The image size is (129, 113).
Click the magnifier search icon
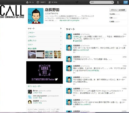point(112,2)
